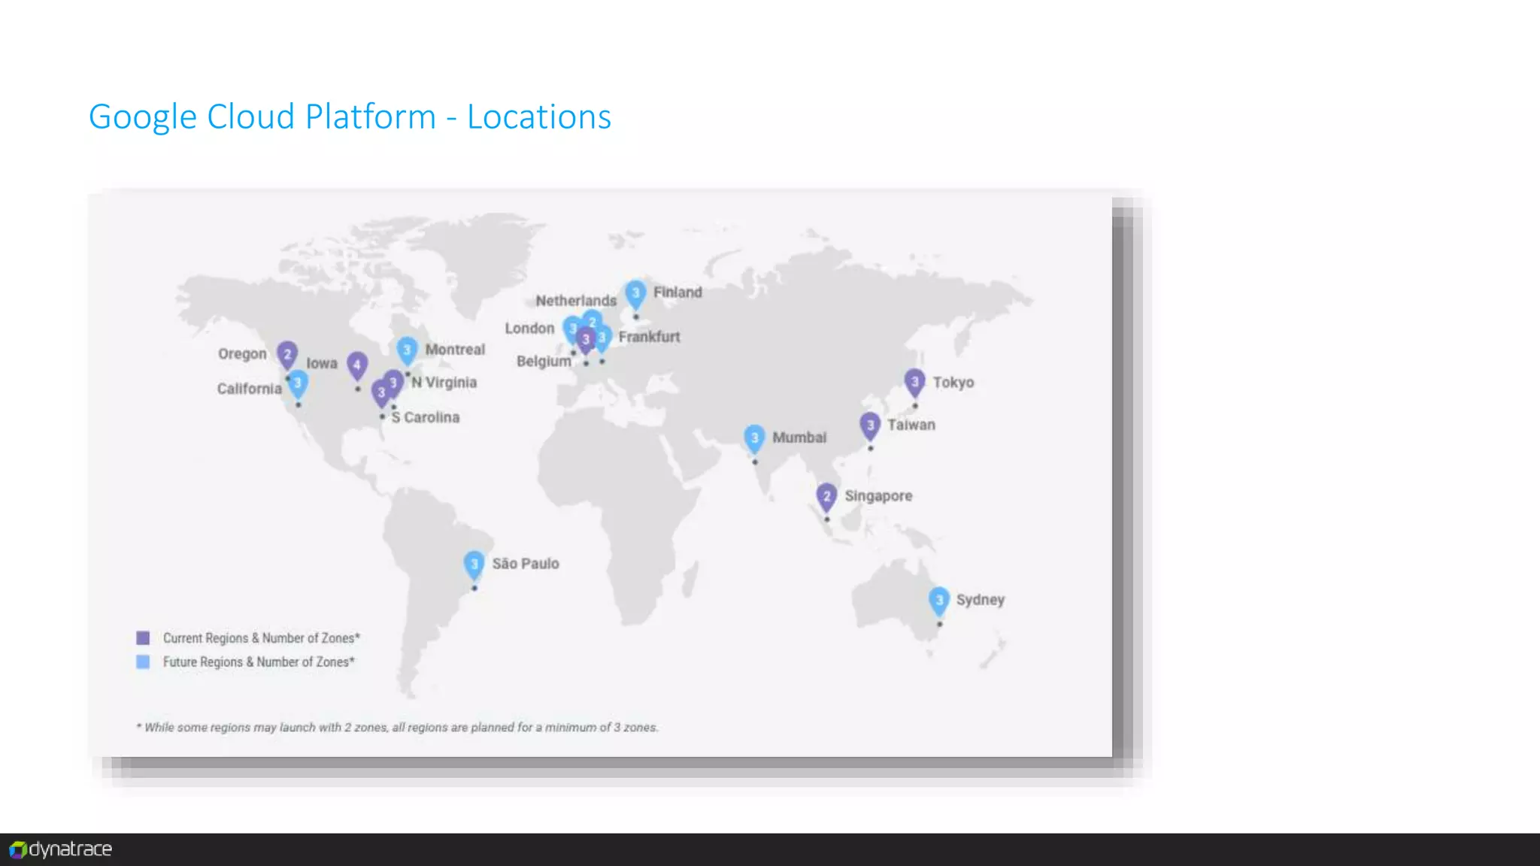Click the São Paulo map pin
The height and width of the screenshot is (866, 1540).
[x=474, y=565]
